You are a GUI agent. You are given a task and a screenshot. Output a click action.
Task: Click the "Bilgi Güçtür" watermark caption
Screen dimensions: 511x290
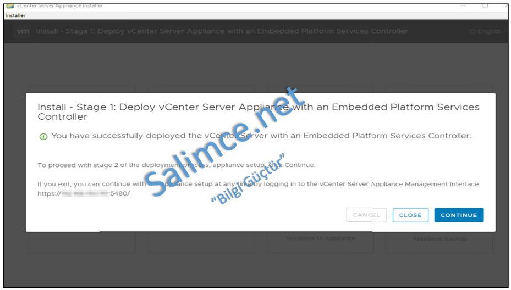[x=248, y=180]
